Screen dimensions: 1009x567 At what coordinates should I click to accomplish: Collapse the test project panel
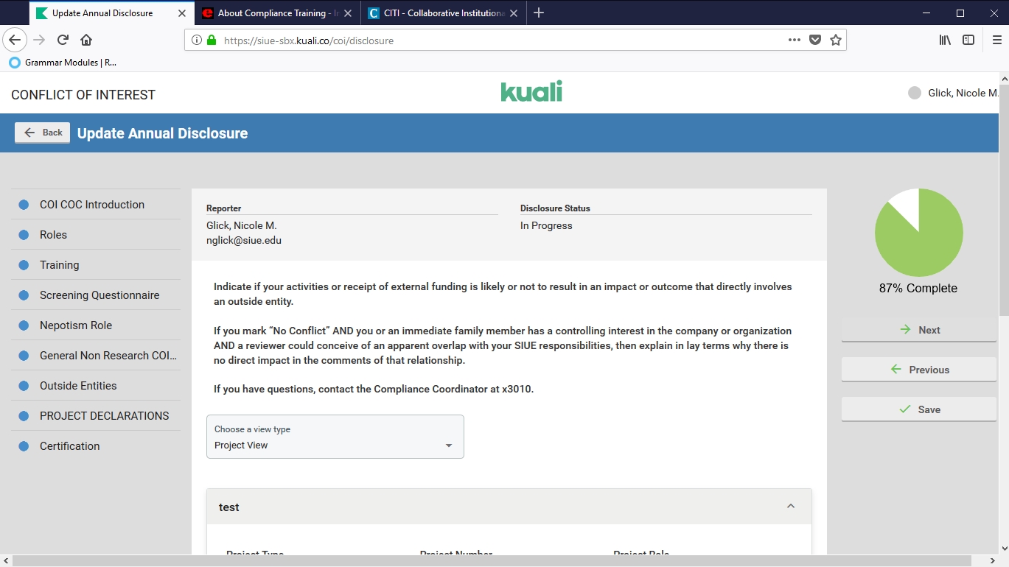coord(790,507)
